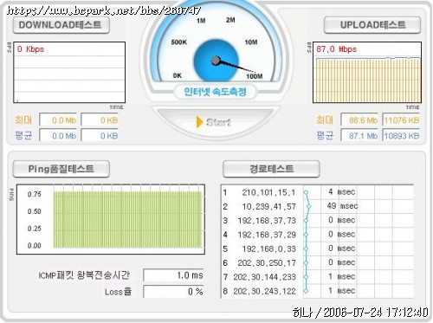
Task: Select the ICMP round-trip time field 1.0 ms
Action: click(x=173, y=275)
